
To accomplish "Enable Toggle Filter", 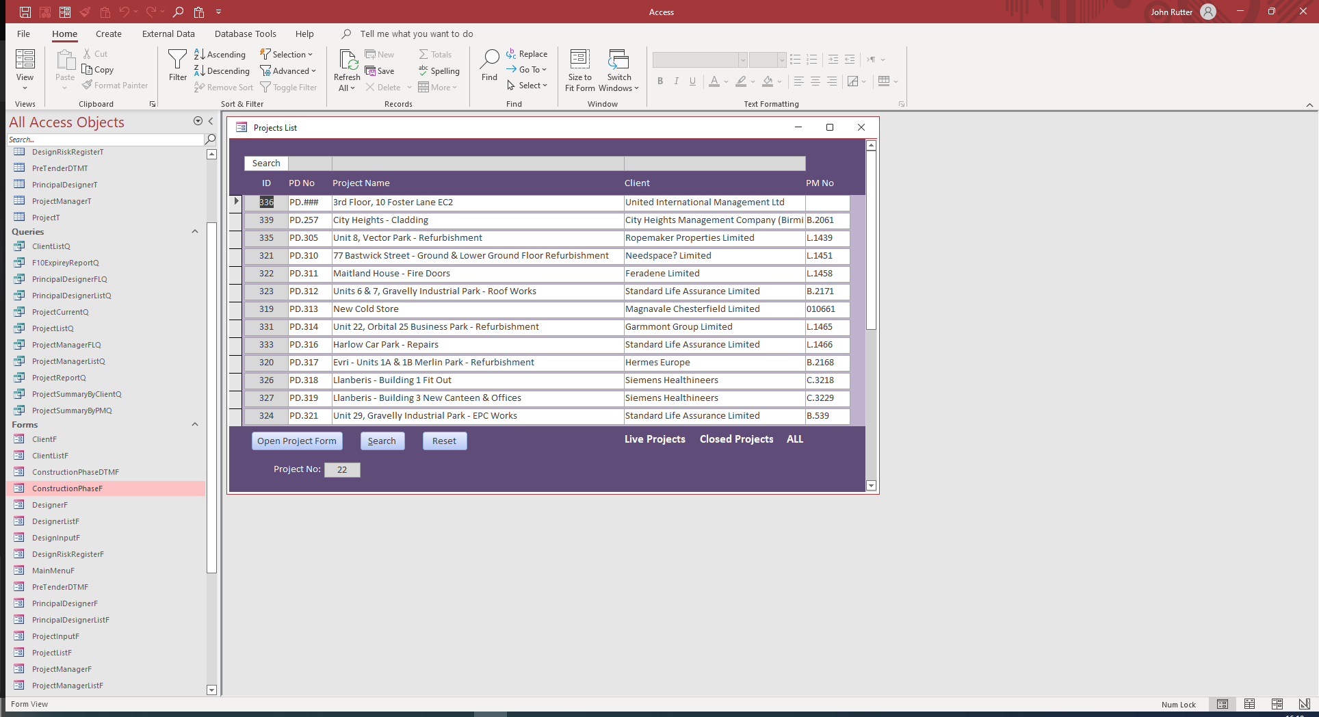I will (x=289, y=87).
